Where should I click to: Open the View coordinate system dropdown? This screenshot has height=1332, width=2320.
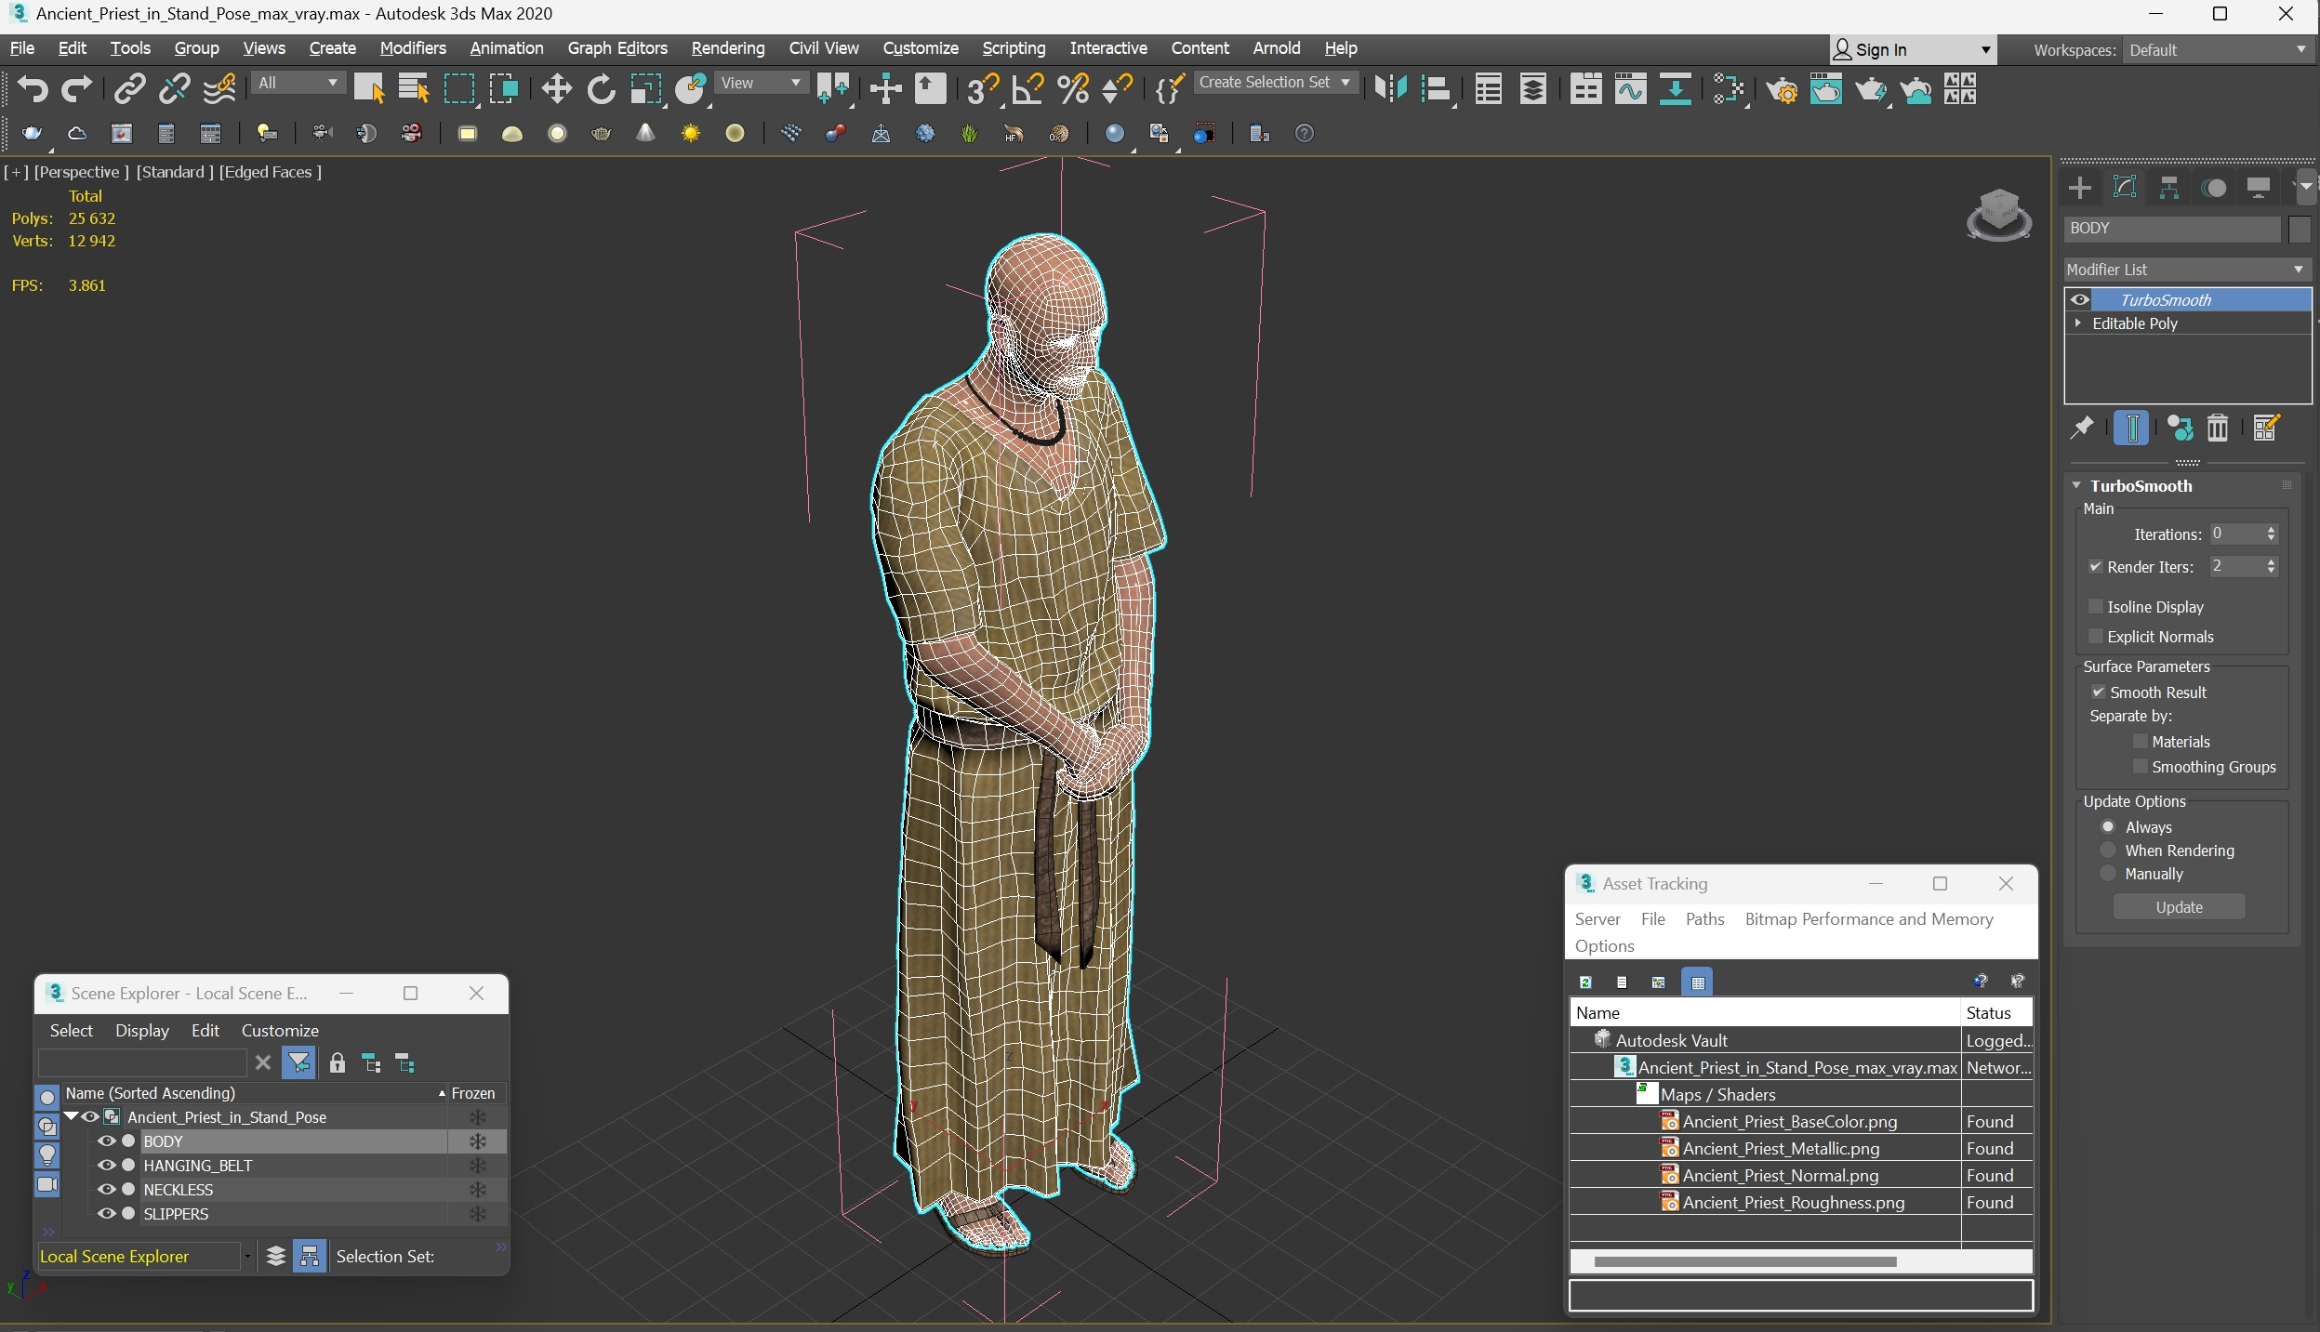(x=761, y=83)
